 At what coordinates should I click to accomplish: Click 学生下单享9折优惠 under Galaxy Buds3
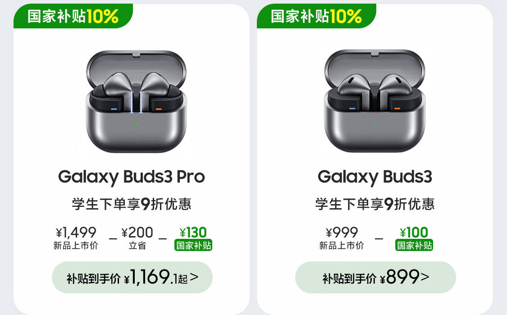pyautogui.click(x=375, y=204)
